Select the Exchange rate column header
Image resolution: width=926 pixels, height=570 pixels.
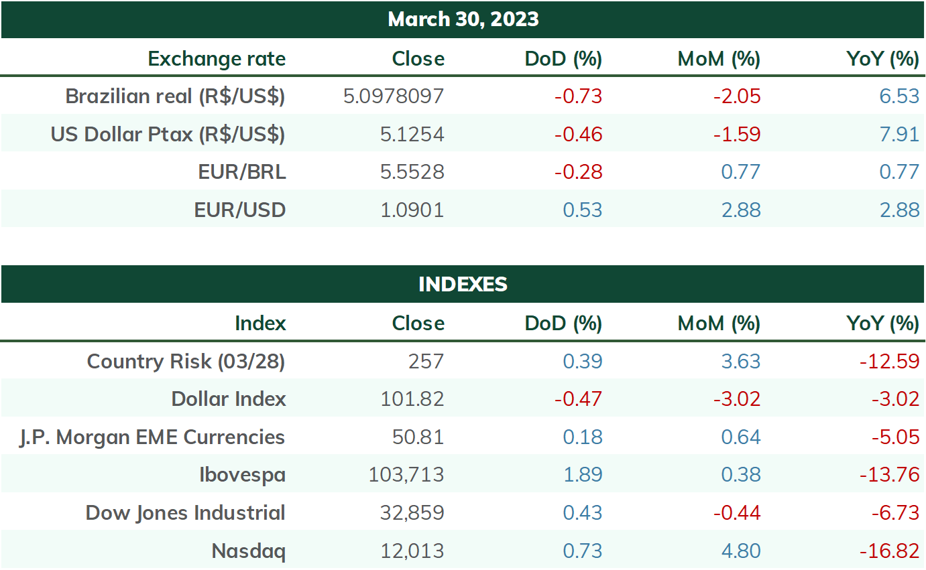(x=217, y=59)
